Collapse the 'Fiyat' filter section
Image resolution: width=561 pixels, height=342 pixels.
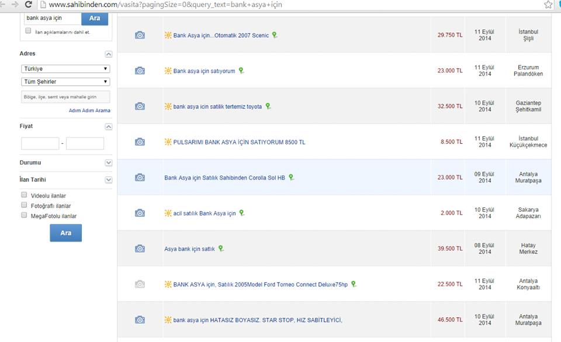[x=108, y=126]
